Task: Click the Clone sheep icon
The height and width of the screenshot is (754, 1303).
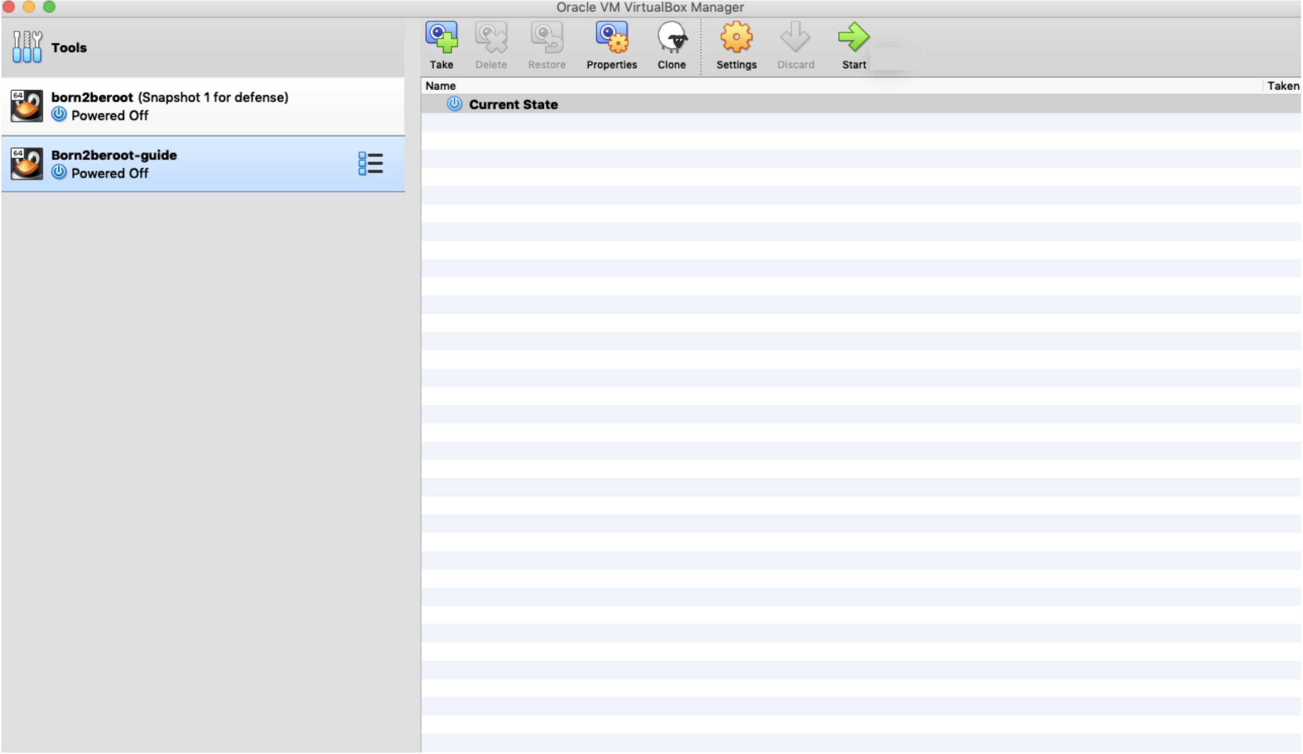Action: coord(671,37)
